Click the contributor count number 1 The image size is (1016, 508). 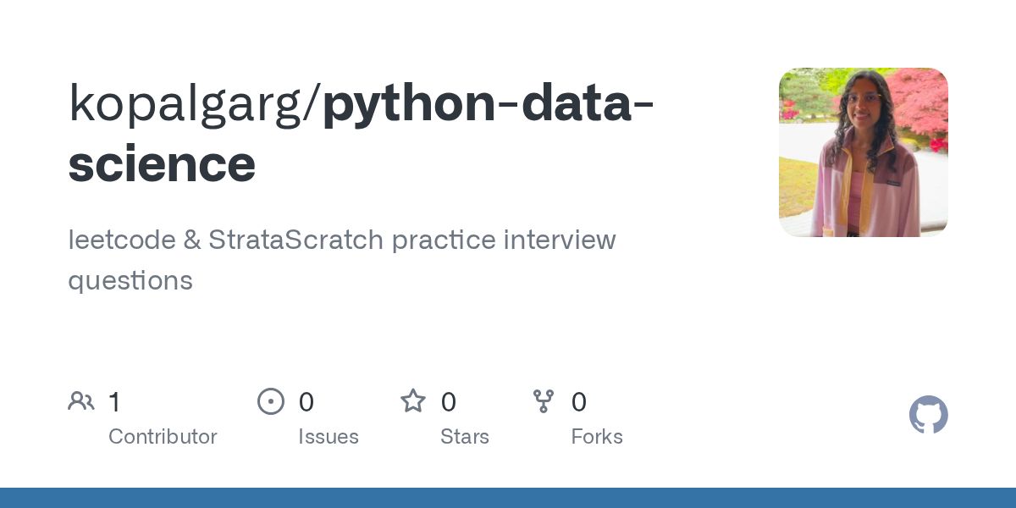pyautogui.click(x=114, y=402)
